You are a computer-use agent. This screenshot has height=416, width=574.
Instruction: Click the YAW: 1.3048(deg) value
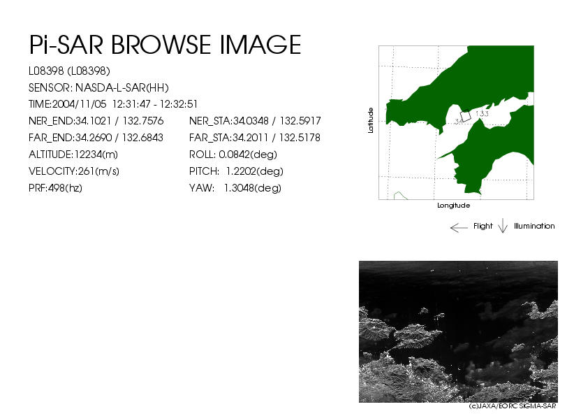[x=235, y=188]
